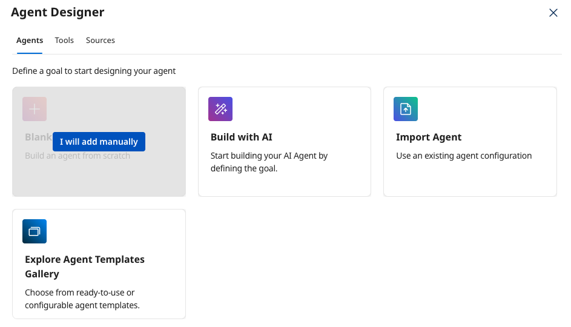571x327 pixels.
Task: Click the 'I will add manually' tooltip
Action: pyautogui.click(x=99, y=142)
